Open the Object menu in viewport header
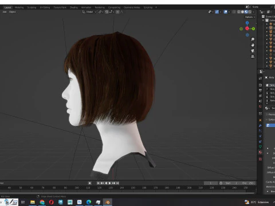The width and height of the screenshot is (275, 206). click(13, 12)
